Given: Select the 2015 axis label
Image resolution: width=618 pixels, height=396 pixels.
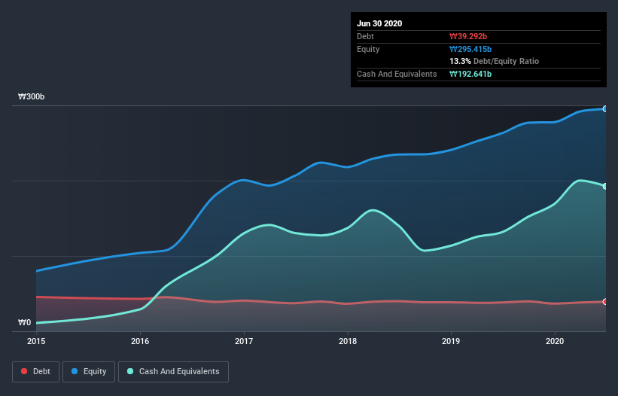Looking at the screenshot, I should [36, 341].
